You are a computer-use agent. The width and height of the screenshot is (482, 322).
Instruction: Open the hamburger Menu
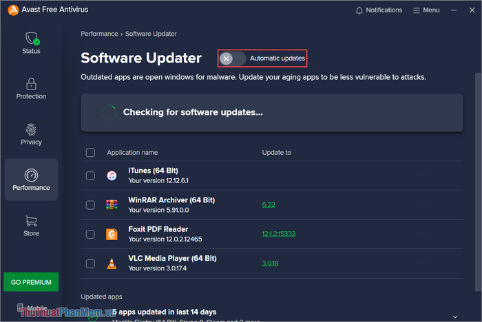tap(426, 10)
